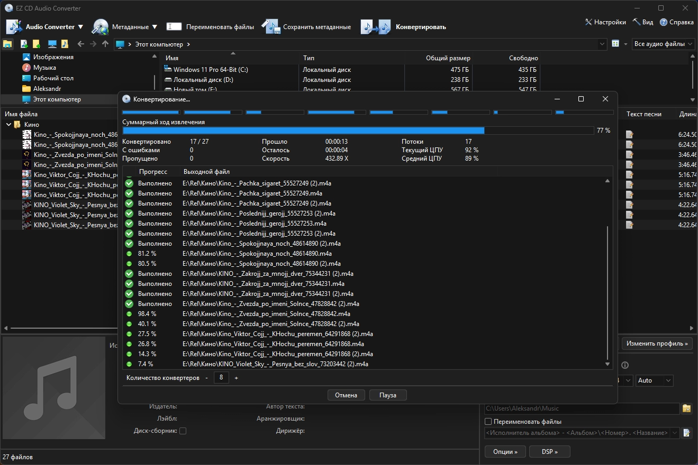Open Настройки from the top right
This screenshot has width=698, height=465.
(605, 22)
